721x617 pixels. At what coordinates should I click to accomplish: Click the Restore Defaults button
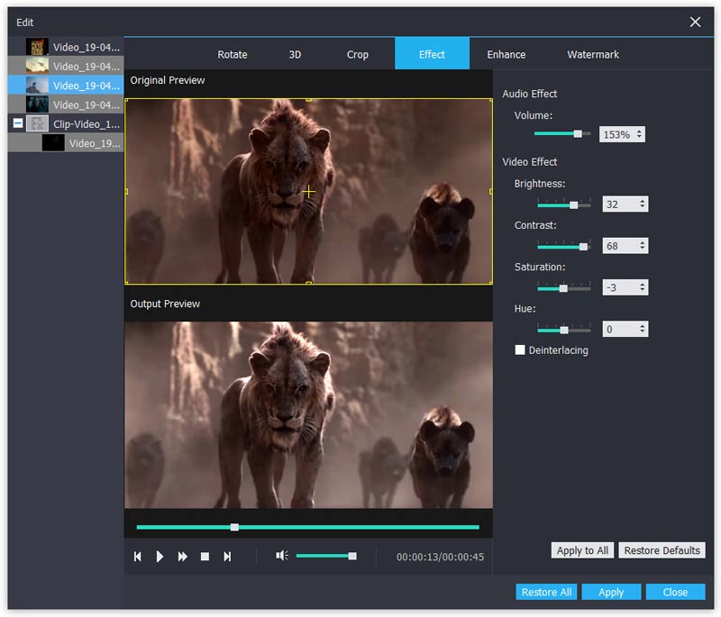(x=662, y=550)
